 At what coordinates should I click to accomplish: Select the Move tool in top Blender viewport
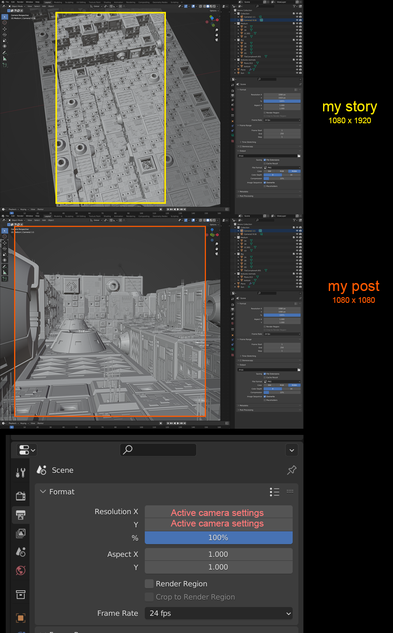pos(5,29)
